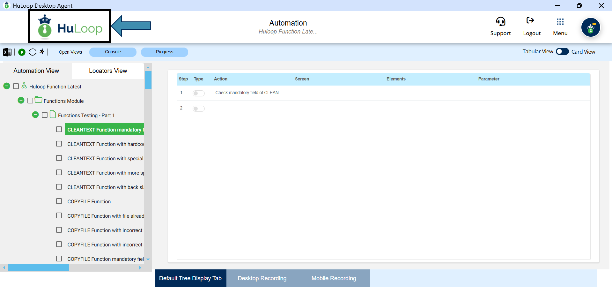Check the COPYFILE Function checkbox
612x301 pixels.
(59, 201)
